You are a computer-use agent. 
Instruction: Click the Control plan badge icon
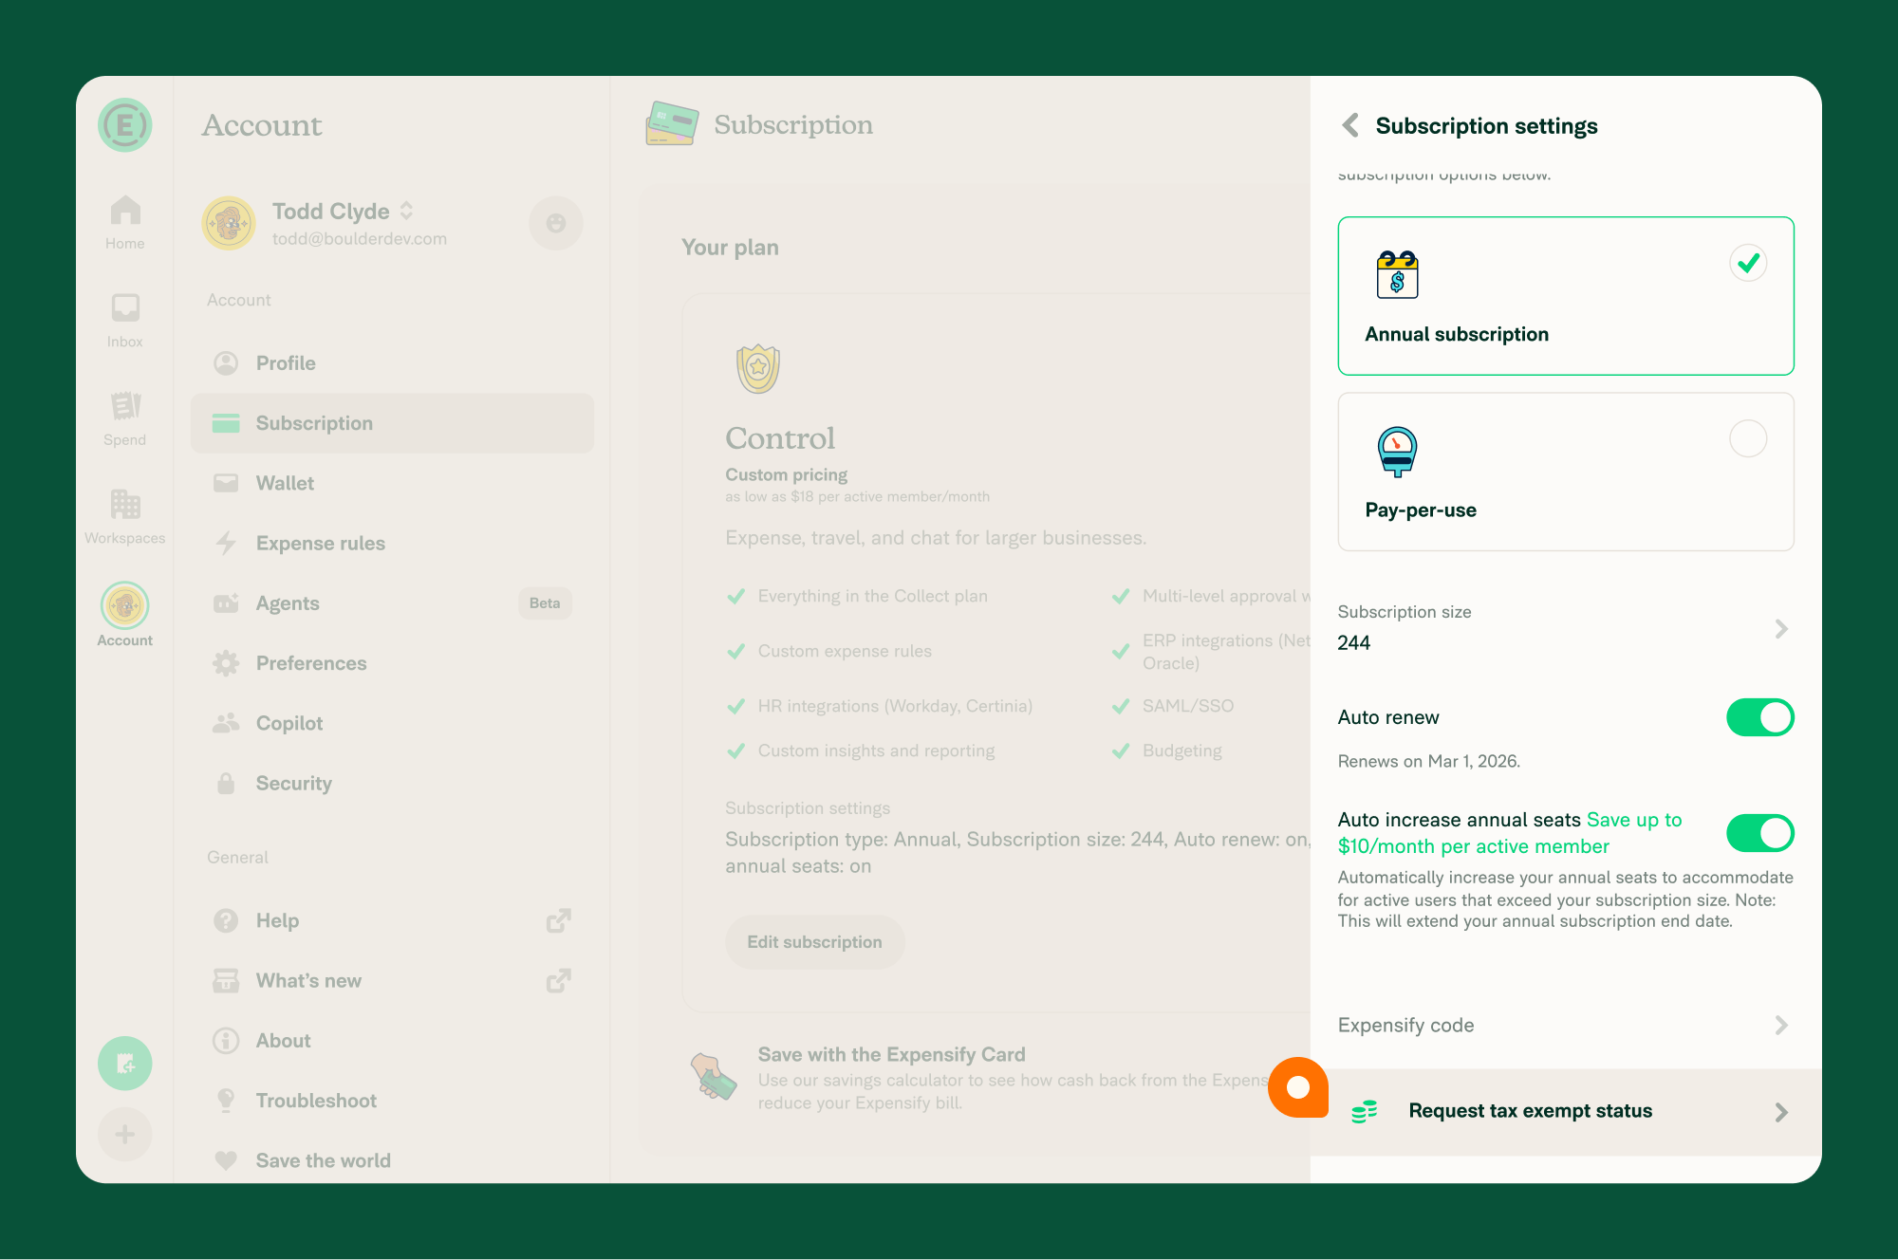pyautogui.click(x=758, y=368)
